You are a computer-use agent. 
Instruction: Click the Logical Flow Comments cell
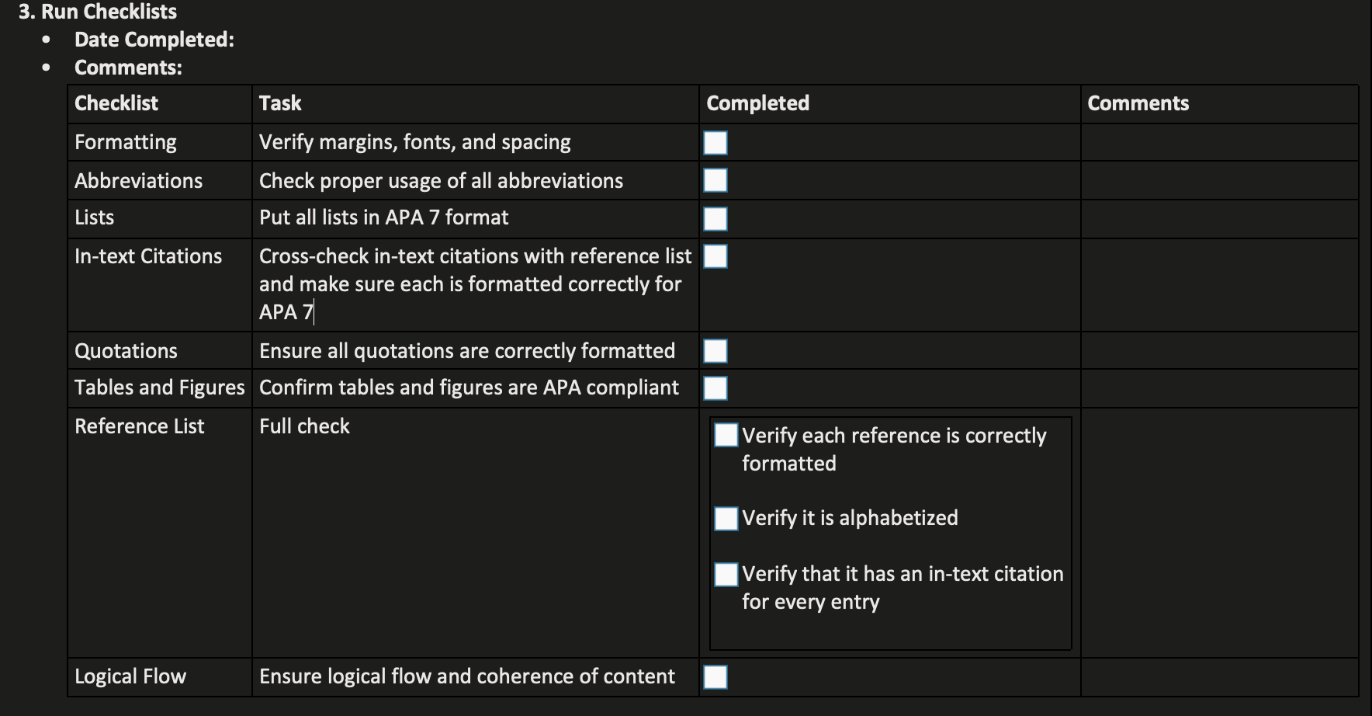pyautogui.click(x=1218, y=677)
